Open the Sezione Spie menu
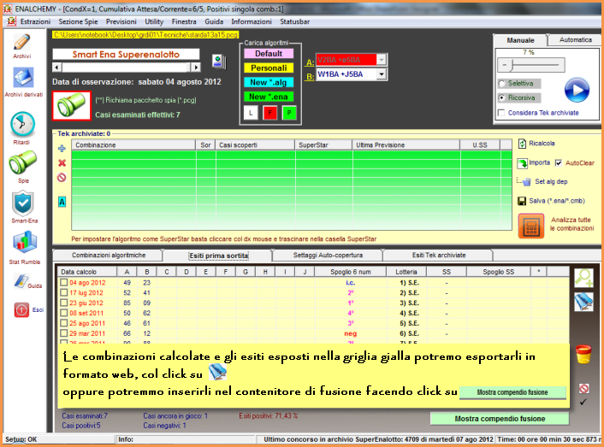 (78, 21)
